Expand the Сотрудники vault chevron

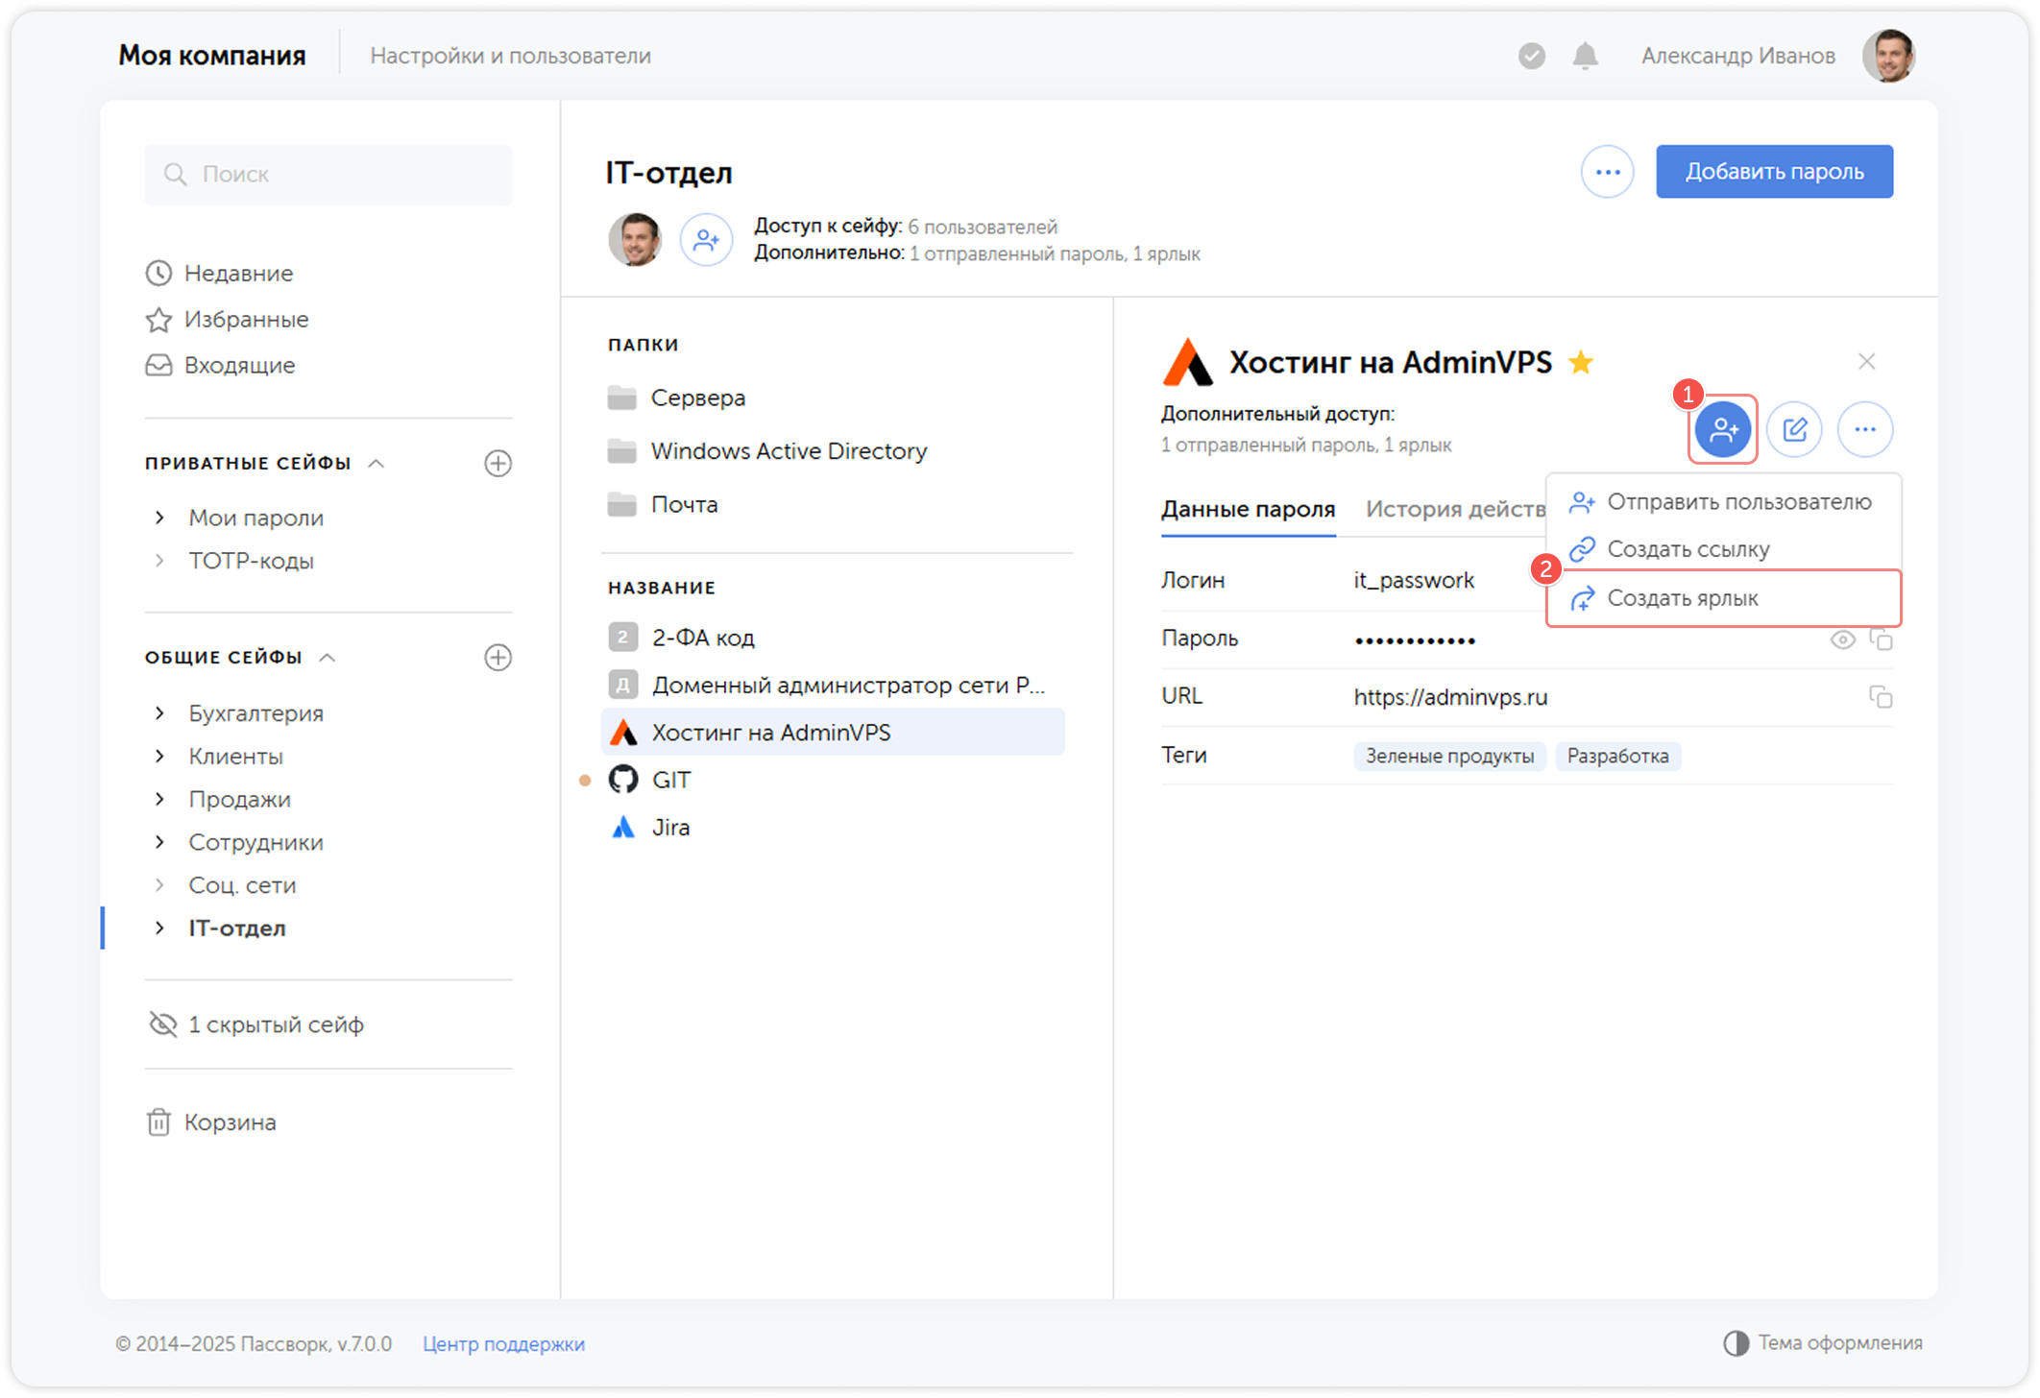tap(160, 842)
